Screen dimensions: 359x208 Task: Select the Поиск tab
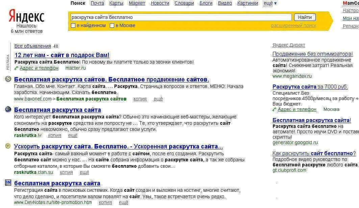[x=78, y=3]
